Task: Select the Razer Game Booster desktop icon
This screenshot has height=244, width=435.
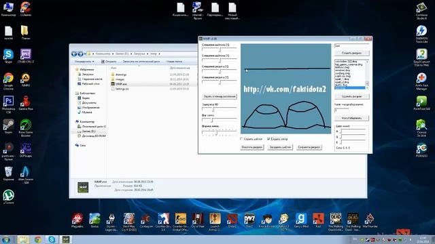Action: pyautogui.click(x=26, y=128)
